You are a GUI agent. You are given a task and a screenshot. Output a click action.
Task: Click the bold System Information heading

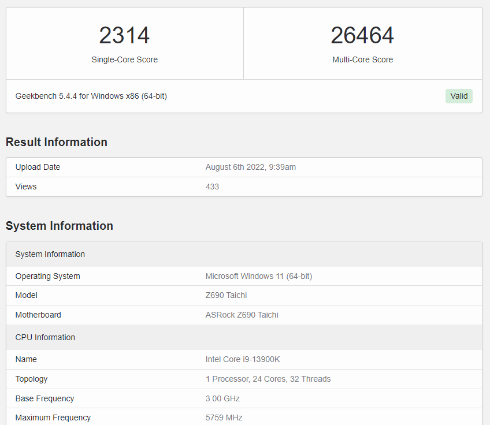[60, 226]
